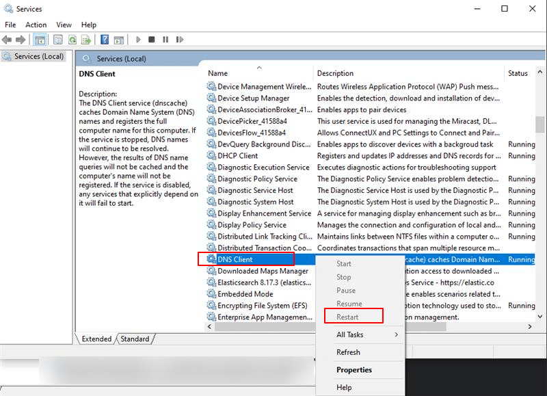The height and width of the screenshot is (396, 547).
Task: Click the horizontal scrollbar left arrow
Action: point(209,326)
